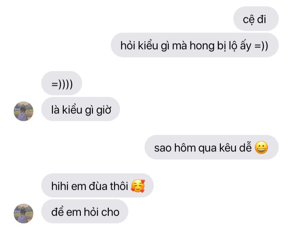Select the "hihi em đùa thôi" text
This screenshot has height=227, width=300.
[90, 186]
